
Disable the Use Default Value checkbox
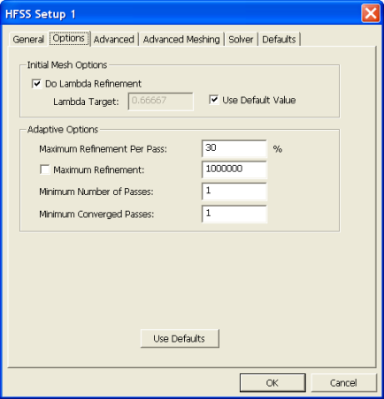pyautogui.click(x=214, y=100)
